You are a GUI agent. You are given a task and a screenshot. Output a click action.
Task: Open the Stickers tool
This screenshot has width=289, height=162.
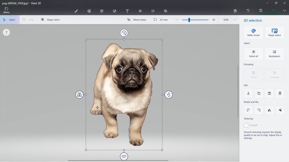[x=114, y=11]
